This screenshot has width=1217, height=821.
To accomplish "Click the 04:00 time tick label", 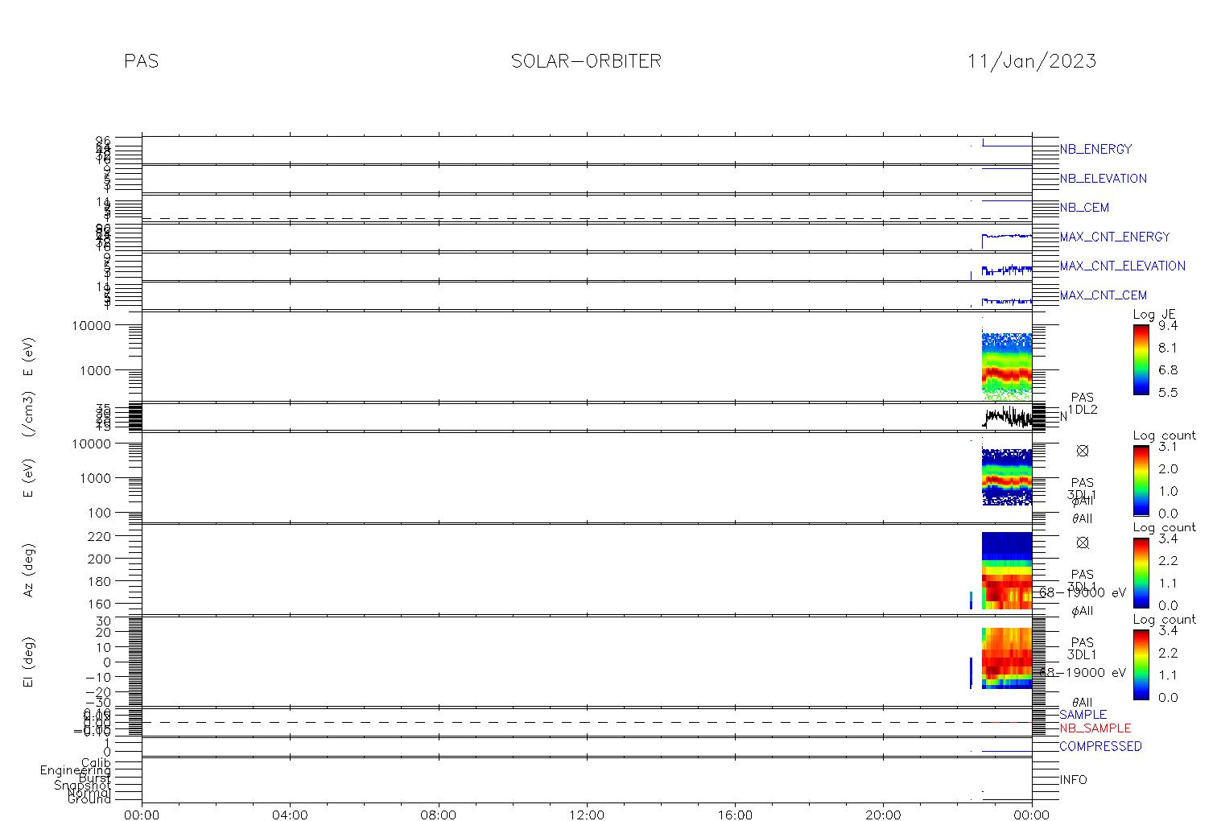I will 290,815.
